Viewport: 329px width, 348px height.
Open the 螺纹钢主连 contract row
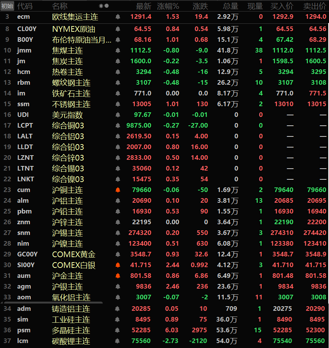coord(71,83)
